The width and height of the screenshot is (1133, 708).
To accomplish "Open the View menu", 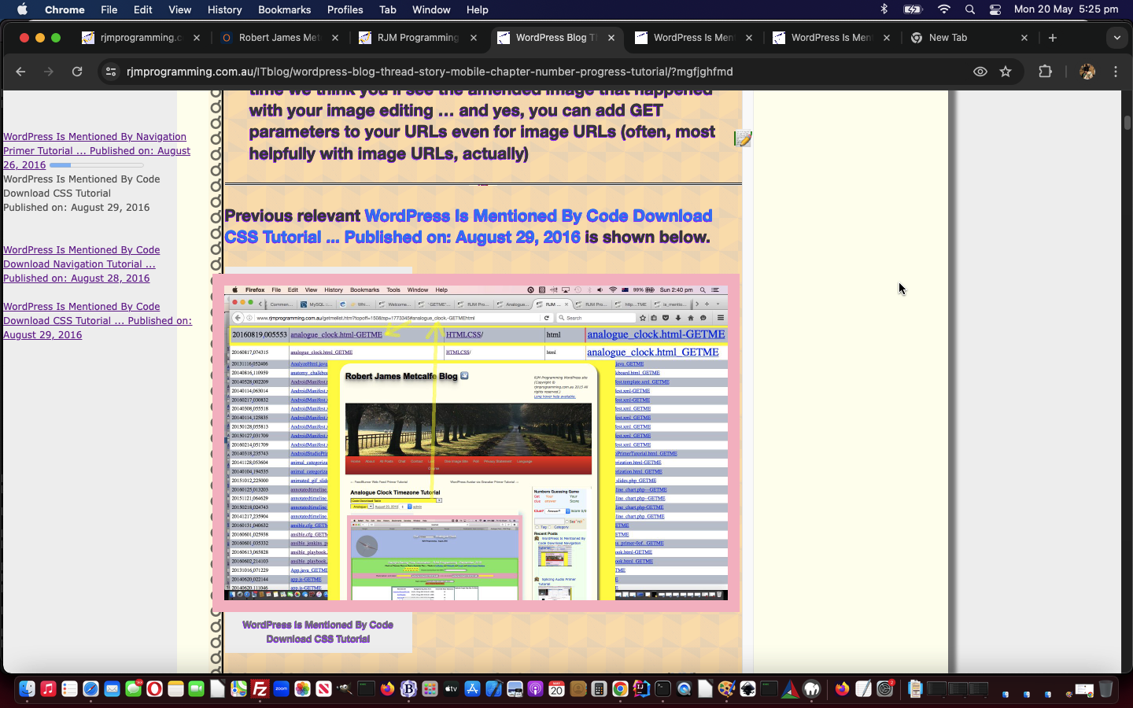I will pos(179,9).
